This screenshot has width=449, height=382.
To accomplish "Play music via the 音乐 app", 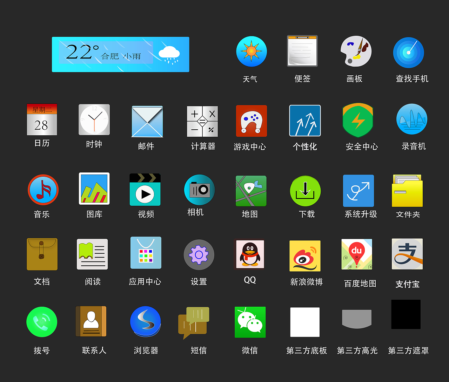I will tap(42, 189).
